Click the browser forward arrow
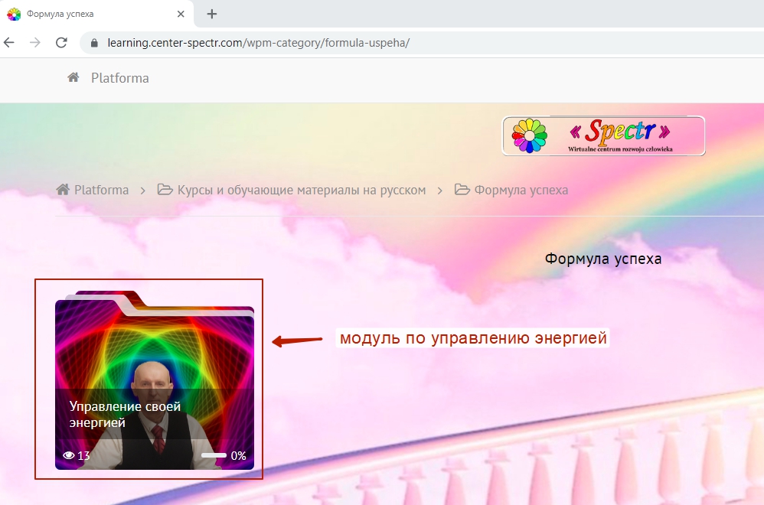The height and width of the screenshot is (505, 764). [x=35, y=43]
